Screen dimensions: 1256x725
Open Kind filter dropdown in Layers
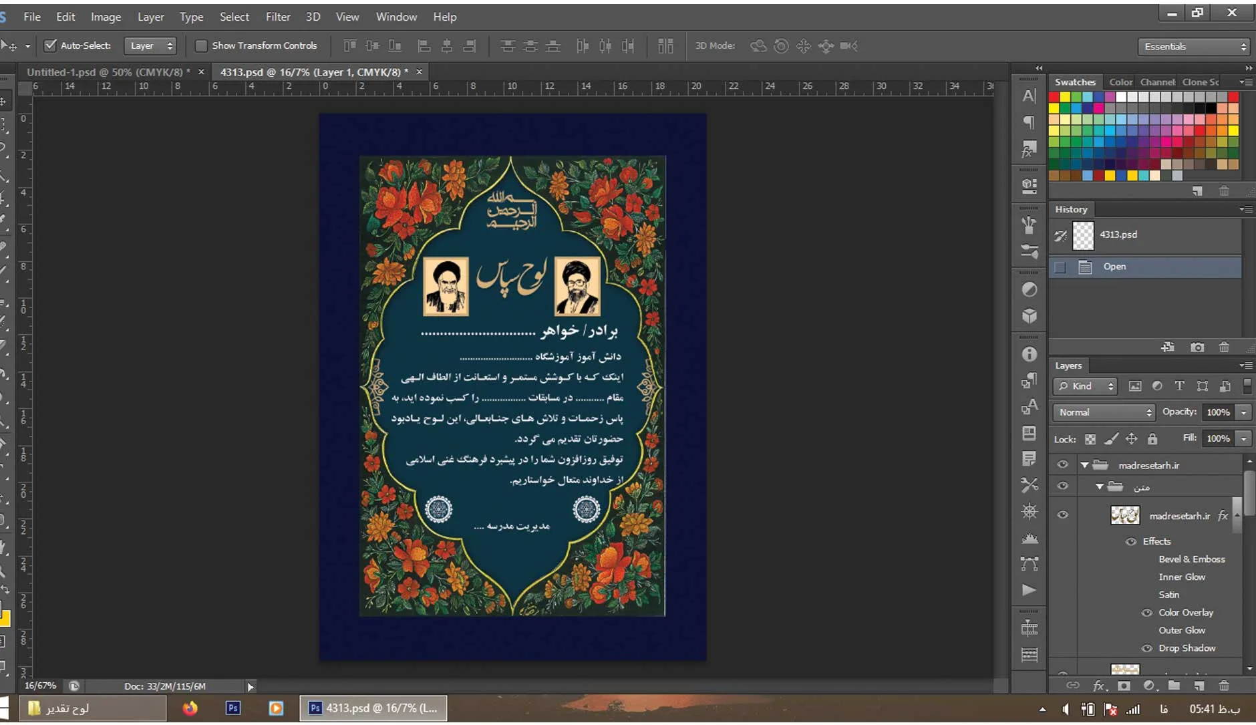pyautogui.click(x=1086, y=386)
